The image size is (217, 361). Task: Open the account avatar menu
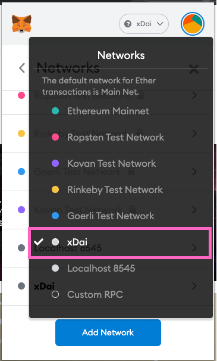pos(193,24)
